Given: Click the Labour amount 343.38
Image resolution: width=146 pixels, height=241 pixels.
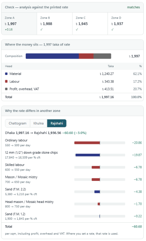Looking at the screenshot, I should (108, 81).
